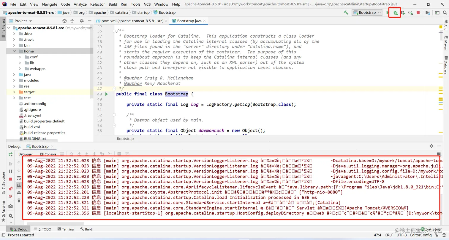Screen dimensions: 449x240
Task: Expand the java folder
Action: (14, 74)
